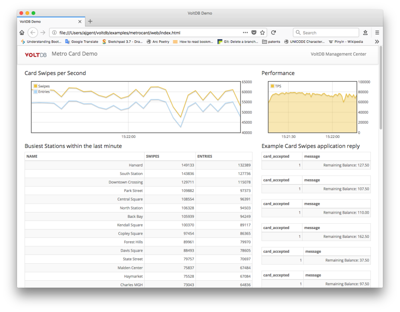Click the TPS legend color box
This screenshot has height=312, width=400.
pyautogui.click(x=272, y=86)
